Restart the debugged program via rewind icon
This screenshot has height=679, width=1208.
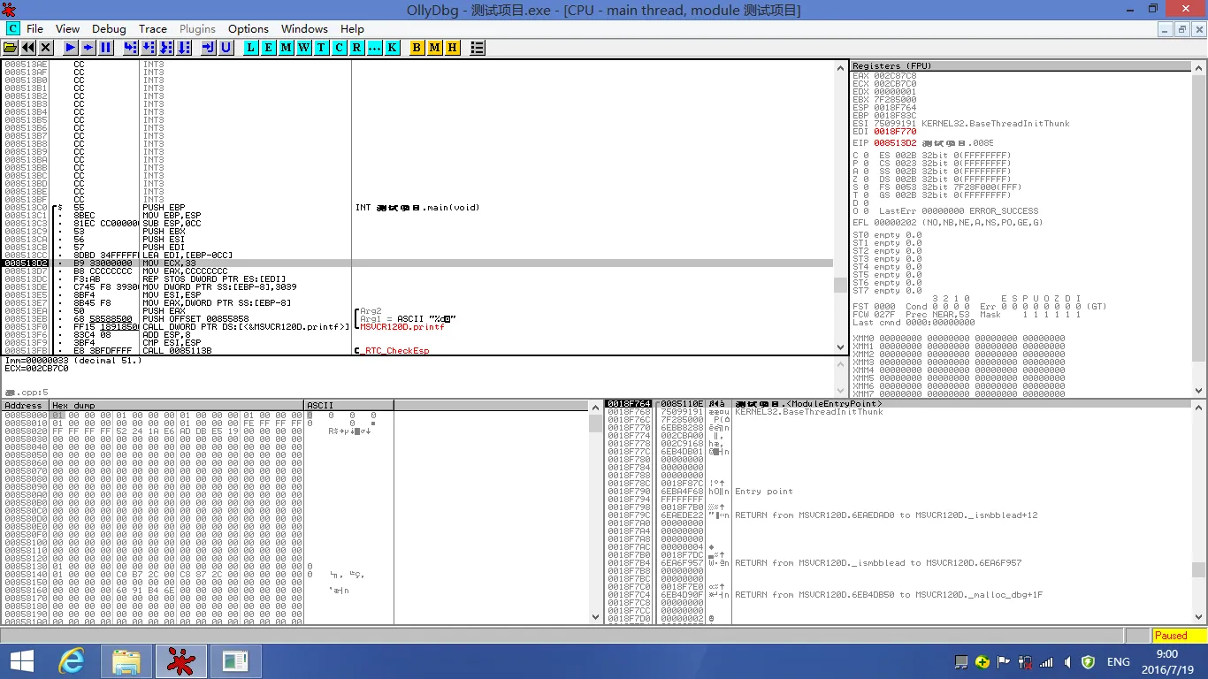28,48
